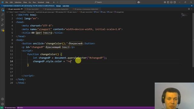The width and height of the screenshot is (194, 109).
Task: Click the Learn More link in the banner
Action: coord(66,6)
